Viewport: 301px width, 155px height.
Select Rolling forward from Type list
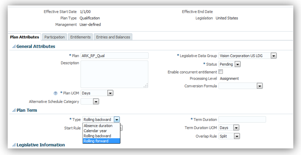97,141
